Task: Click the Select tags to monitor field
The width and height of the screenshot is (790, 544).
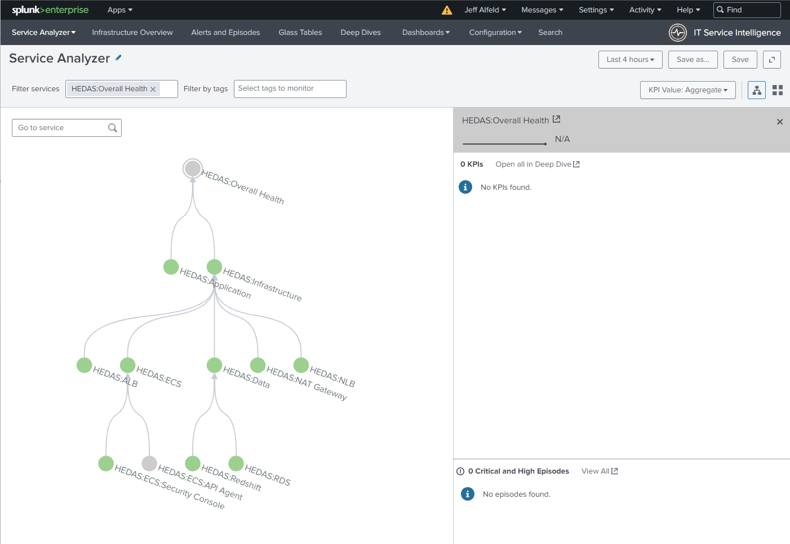Action: pyautogui.click(x=290, y=89)
